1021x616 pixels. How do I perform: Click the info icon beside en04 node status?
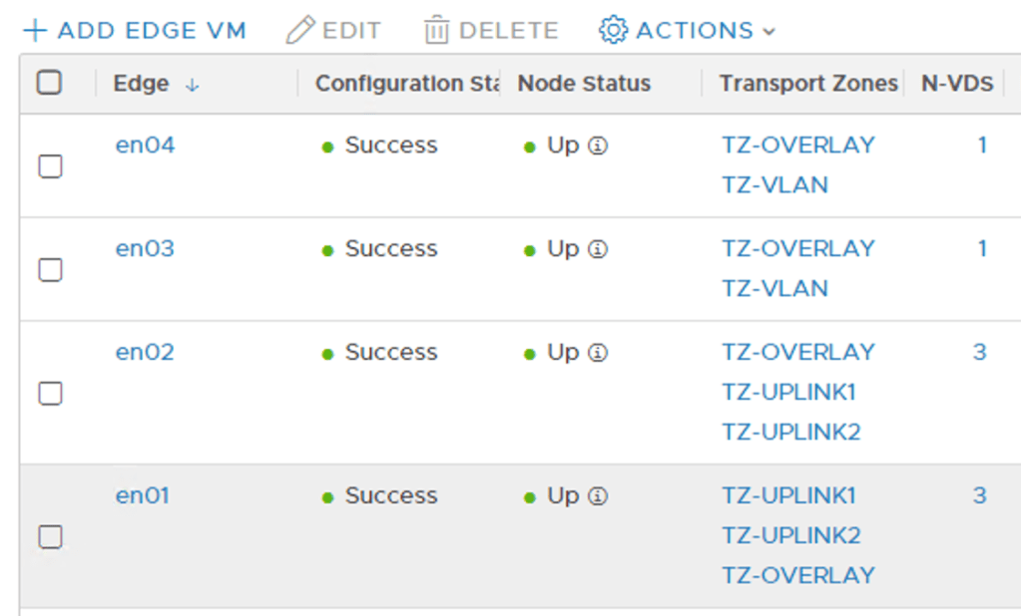[598, 146]
